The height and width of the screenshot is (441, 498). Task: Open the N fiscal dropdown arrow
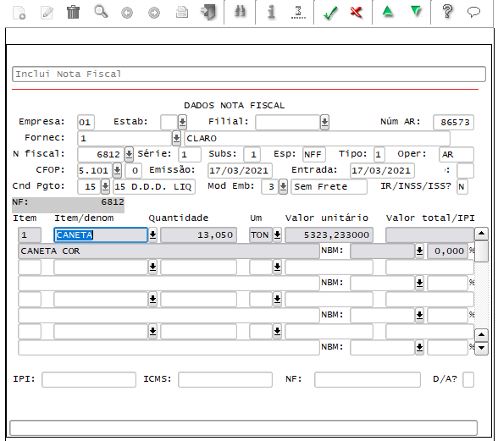pos(129,154)
